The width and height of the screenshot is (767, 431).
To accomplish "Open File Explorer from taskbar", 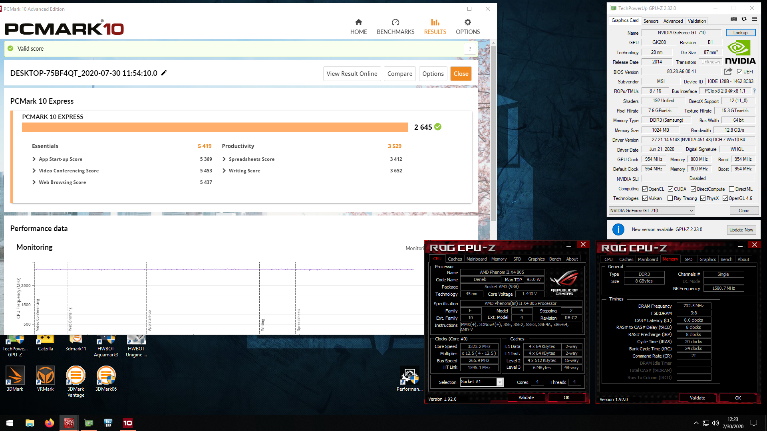I will [30, 423].
